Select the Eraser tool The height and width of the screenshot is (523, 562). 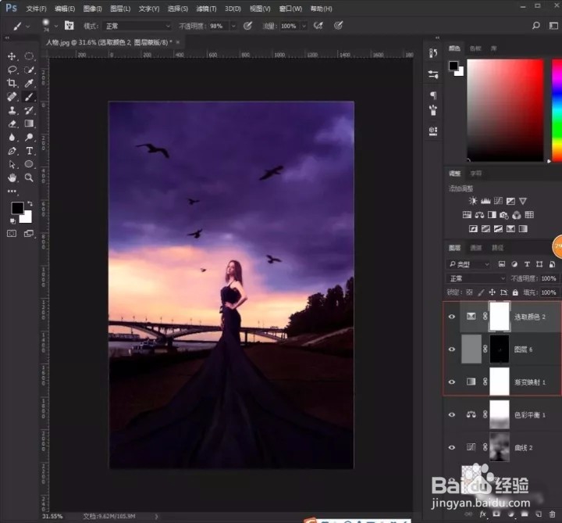12,124
